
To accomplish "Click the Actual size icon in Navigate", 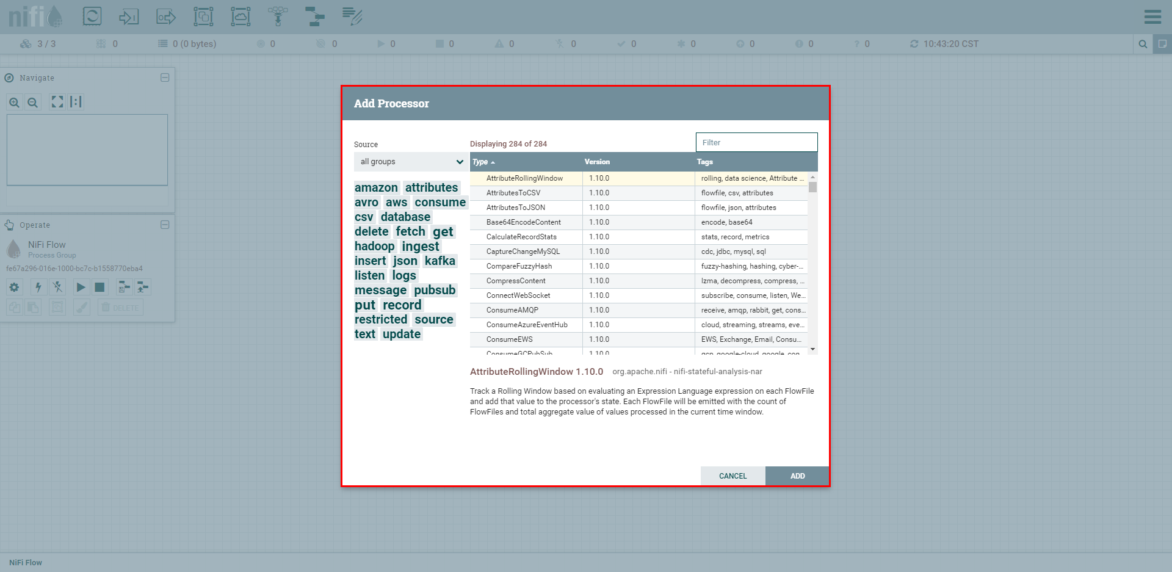I will (x=76, y=102).
